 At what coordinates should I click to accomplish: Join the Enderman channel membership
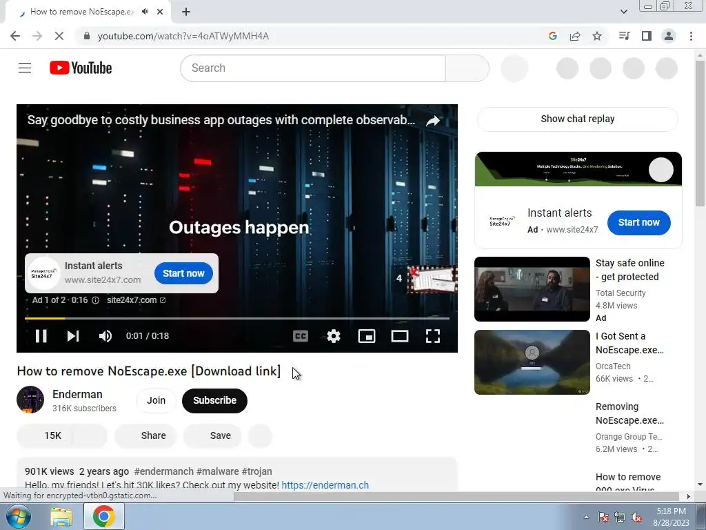[x=156, y=400]
